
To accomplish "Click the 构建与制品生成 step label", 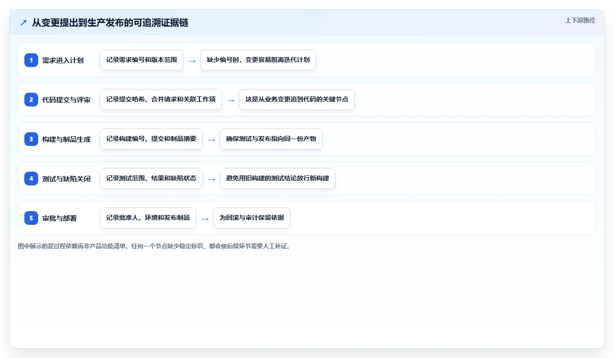I will pyautogui.click(x=66, y=139).
